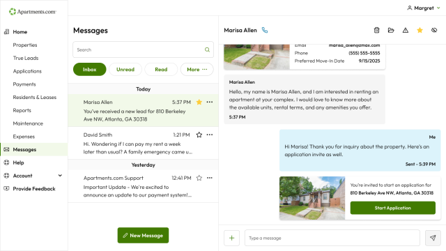The height and width of the screenshot is (251, 446).
Task: Filter messages by Unread
Action: point(125,70)
